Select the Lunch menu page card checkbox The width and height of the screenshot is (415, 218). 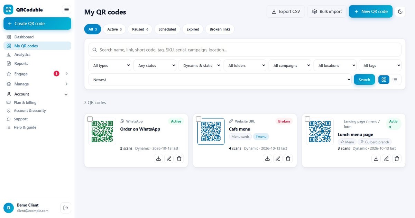pos(307,119)
